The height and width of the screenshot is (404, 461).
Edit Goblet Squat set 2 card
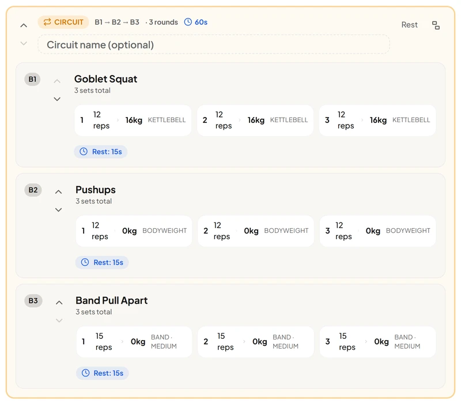[x=255, y=120]
